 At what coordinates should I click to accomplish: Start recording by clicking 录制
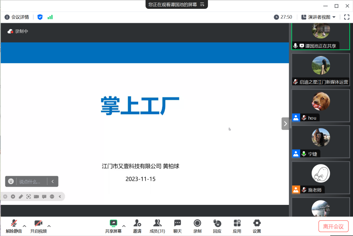point(197,226)
